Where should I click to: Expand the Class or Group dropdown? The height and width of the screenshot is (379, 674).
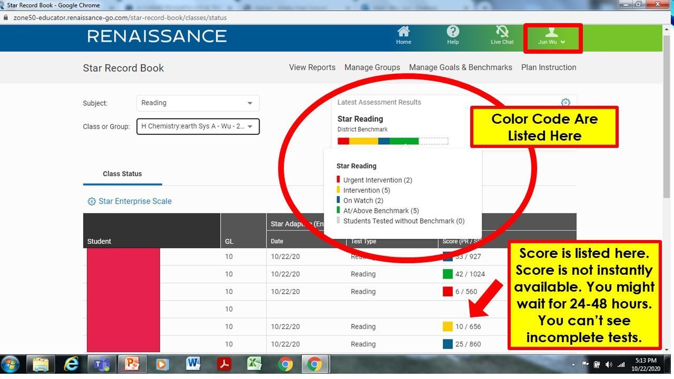point(198,126)
